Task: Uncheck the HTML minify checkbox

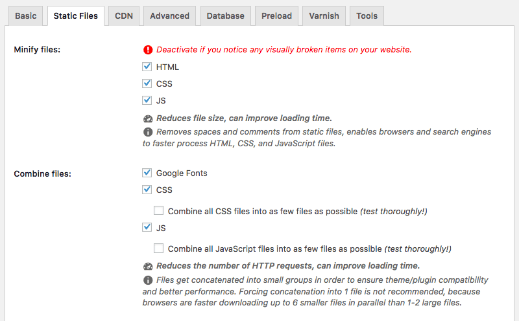Action: coord(147,67)
